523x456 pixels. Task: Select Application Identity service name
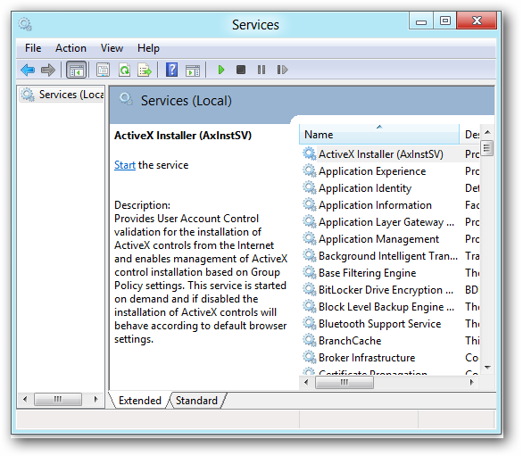click(365, 188)
